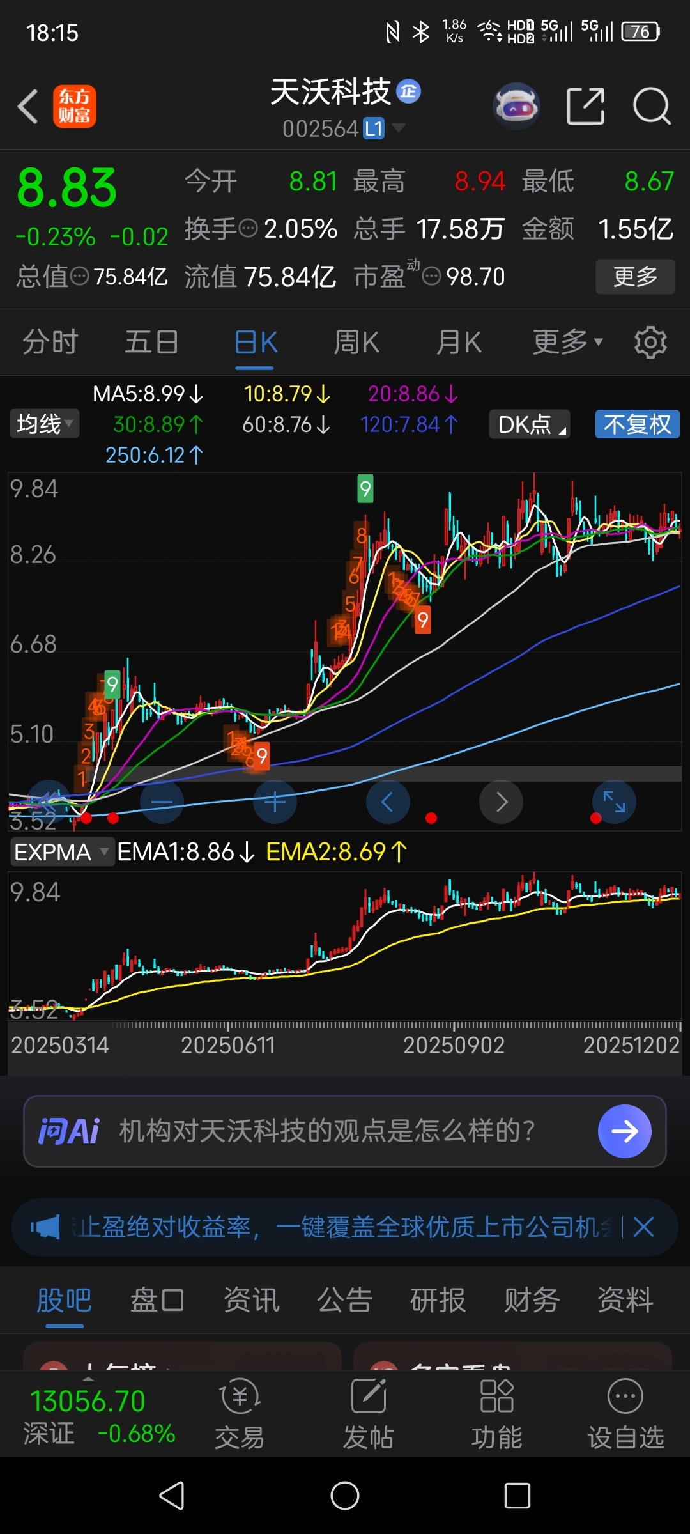Tap the L1 level badge
This screenshot has height=1534, width=690.
tap(374, 128)
